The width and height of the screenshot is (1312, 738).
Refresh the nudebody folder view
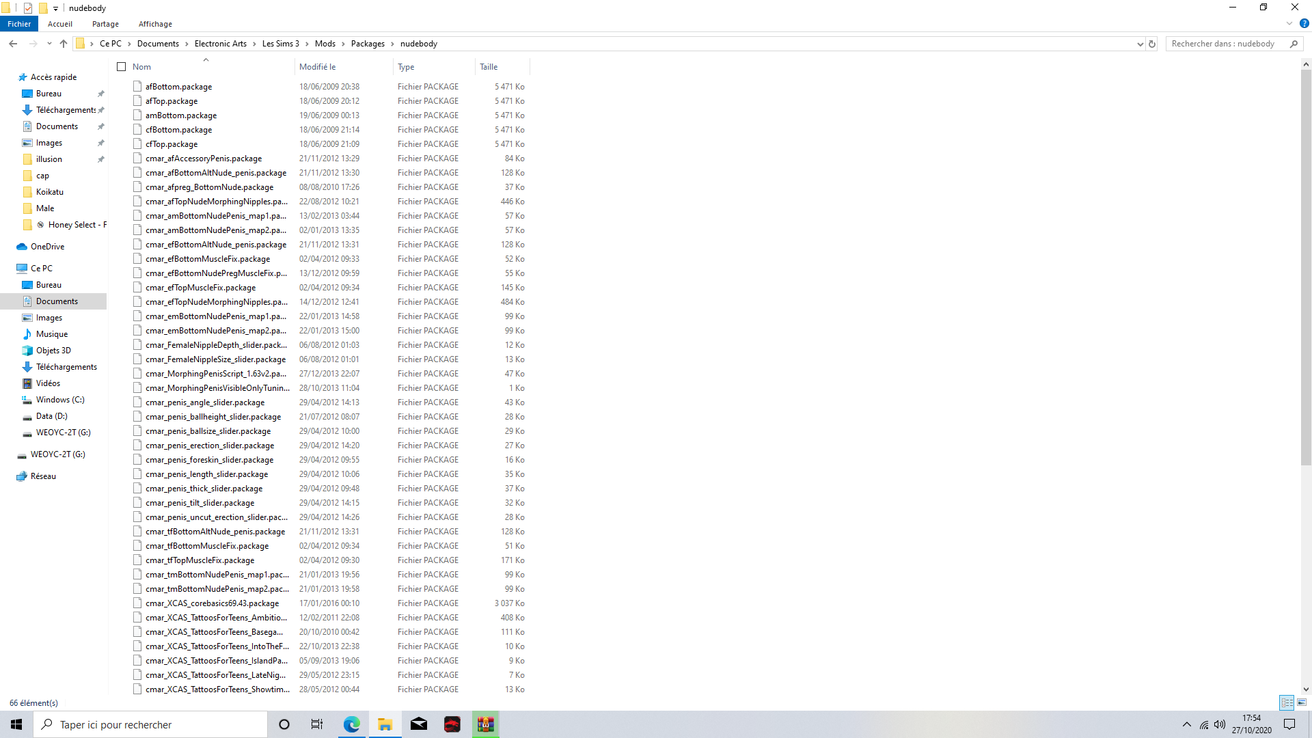pos(1152,44)
